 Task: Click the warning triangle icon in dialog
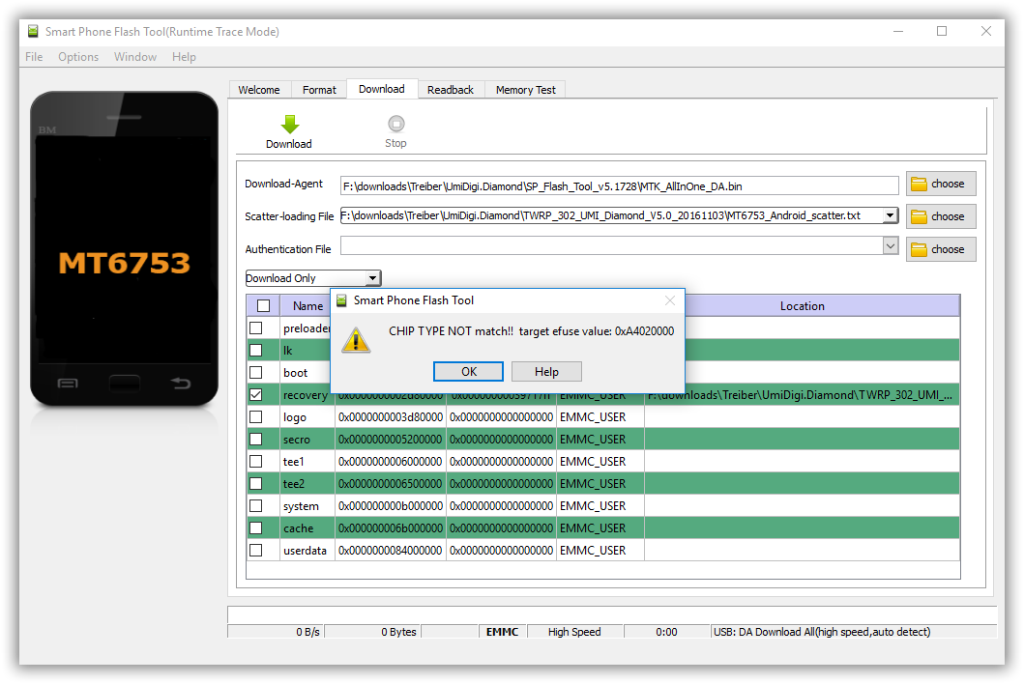pos(357,339)
